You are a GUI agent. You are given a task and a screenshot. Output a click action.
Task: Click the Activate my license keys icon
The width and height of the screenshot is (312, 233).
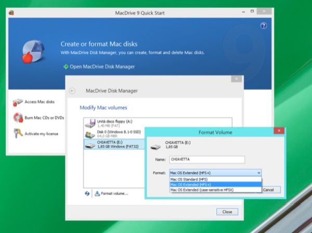18,133
